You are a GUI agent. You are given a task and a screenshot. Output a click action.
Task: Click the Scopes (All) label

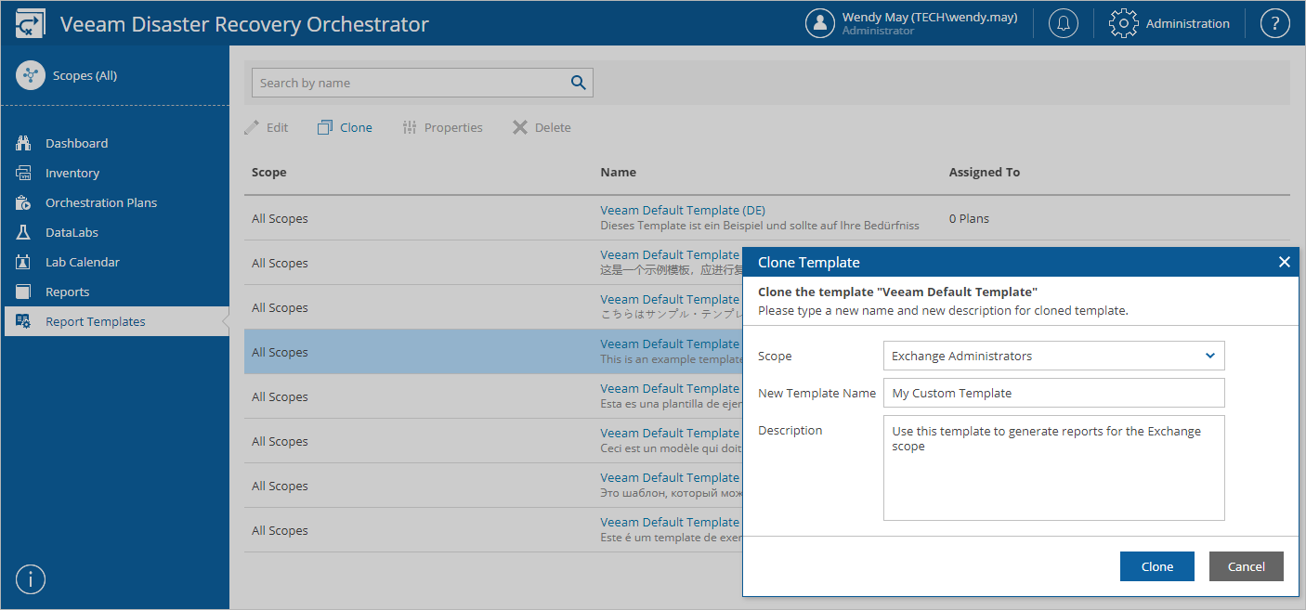coord(85,75)
